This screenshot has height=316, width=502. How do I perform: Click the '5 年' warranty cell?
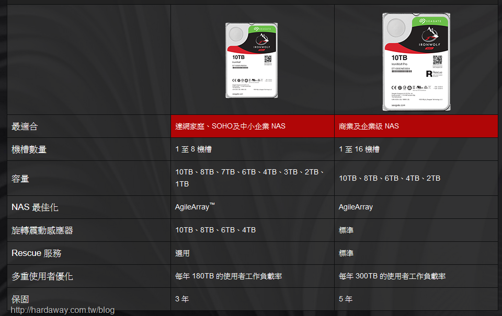click(x=416, y=299)
